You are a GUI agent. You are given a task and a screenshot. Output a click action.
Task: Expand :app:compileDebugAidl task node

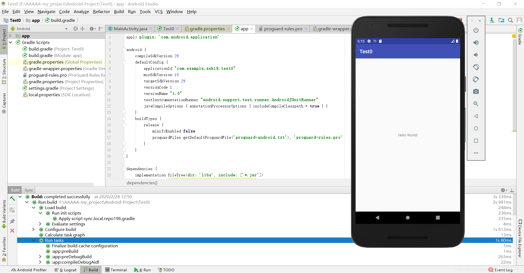(x=40, y=262)
